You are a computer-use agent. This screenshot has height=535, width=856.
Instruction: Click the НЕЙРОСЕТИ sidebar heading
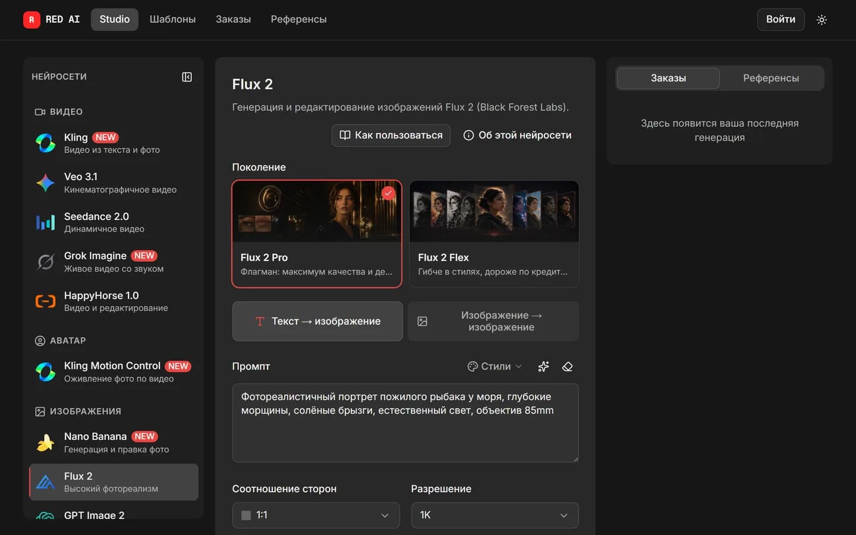59,77
